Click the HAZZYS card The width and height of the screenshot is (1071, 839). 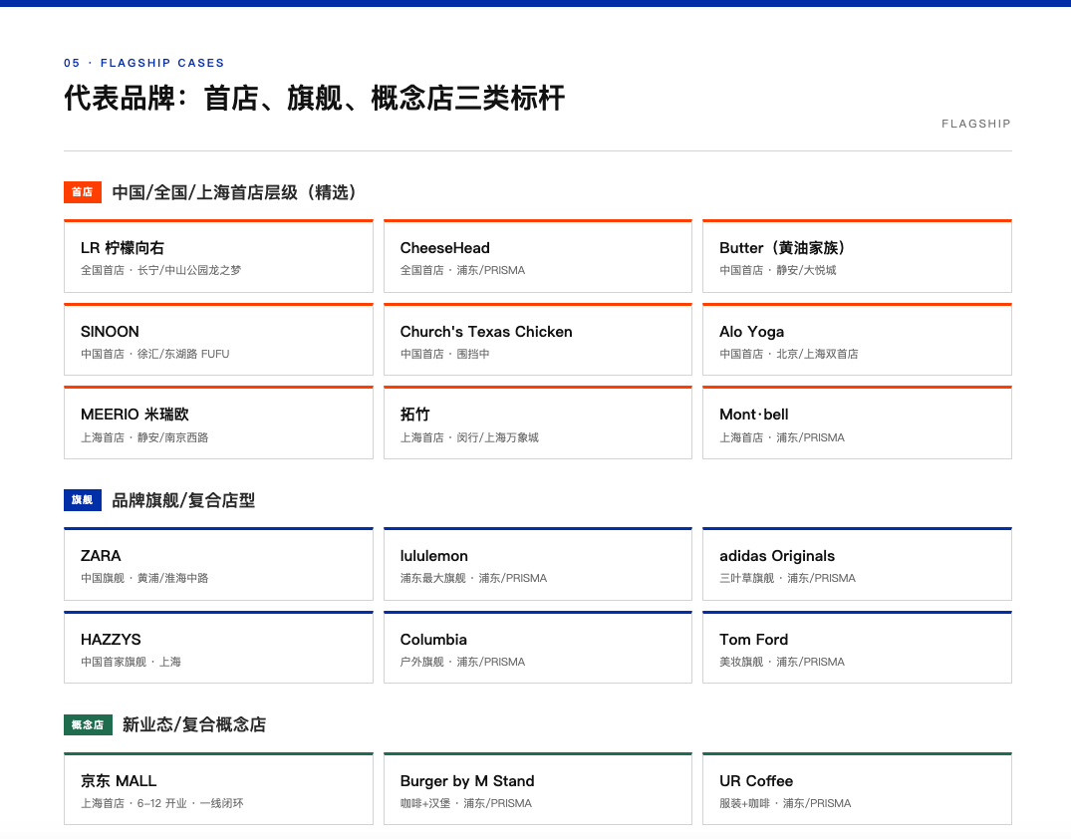pyautogui.click(x=218, y=648)
